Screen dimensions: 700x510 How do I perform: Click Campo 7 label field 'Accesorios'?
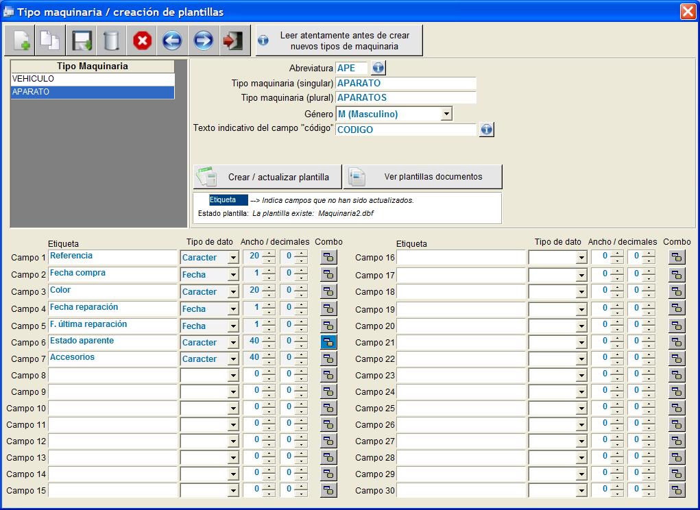[112, 359]
